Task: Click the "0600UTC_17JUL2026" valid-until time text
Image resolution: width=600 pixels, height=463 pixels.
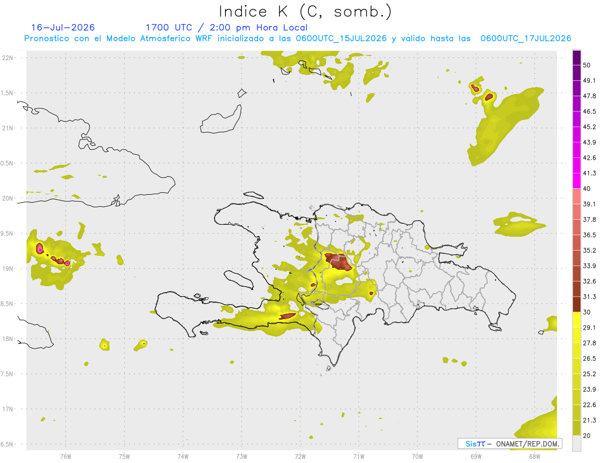Action: coord(525,38)
